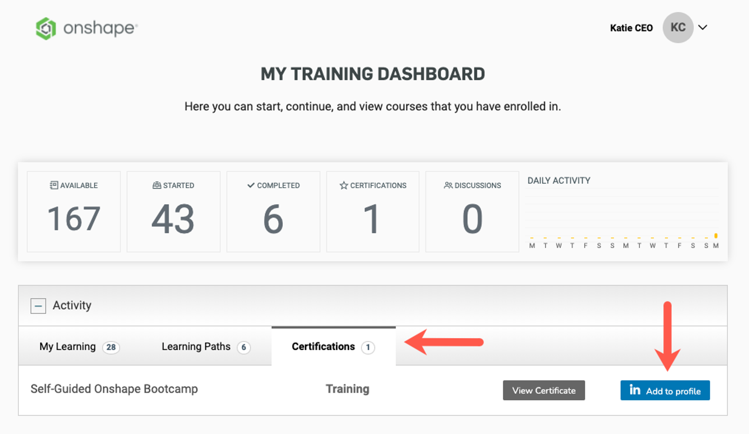749x434 pixels.
Task: Click the yellow daily activity bar
Action: tap(715, 235)
